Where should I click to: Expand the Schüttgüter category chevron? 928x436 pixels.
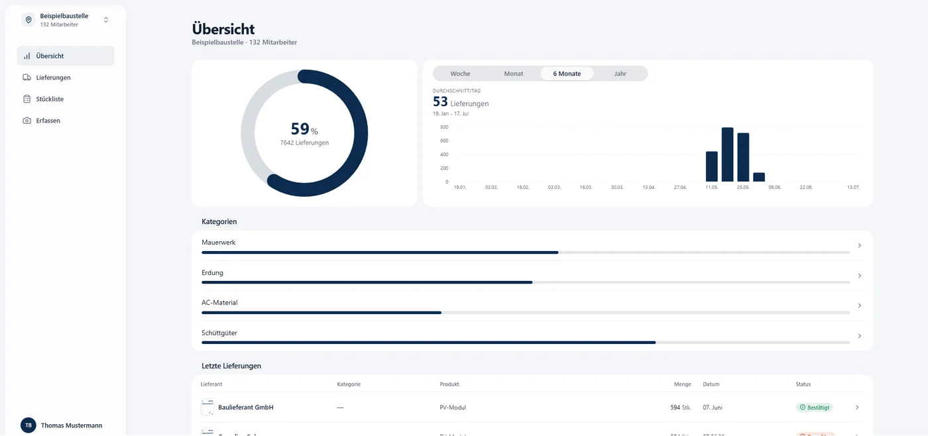[x=860, y=336]
